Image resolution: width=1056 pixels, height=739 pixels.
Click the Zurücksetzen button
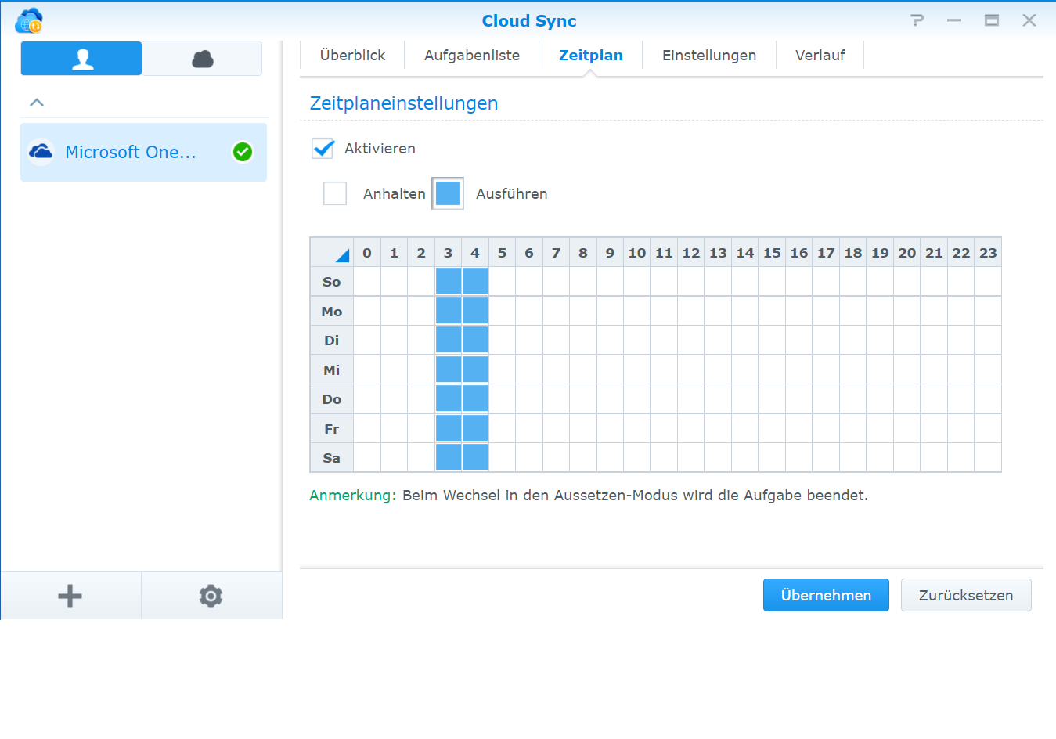pyautogui.click(x=966, y=595)
